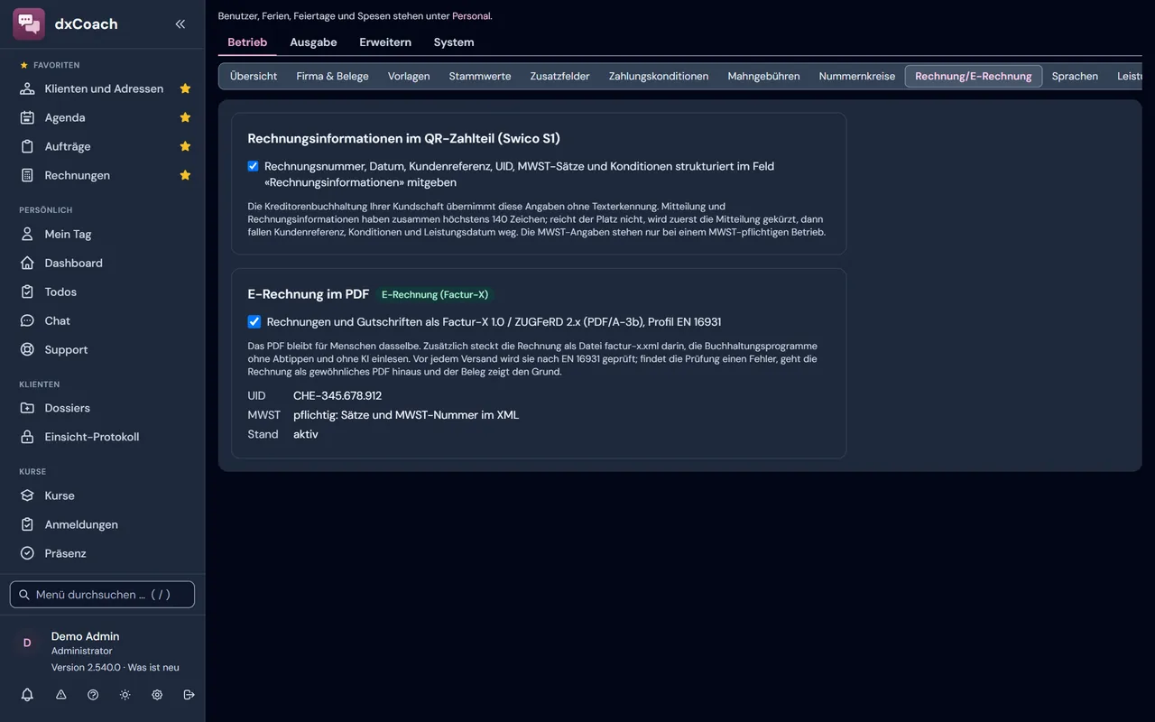This screenshot has height=722, width=1155.
Task: Open Mein Tag in sidebar
Action: click(102, 234)
